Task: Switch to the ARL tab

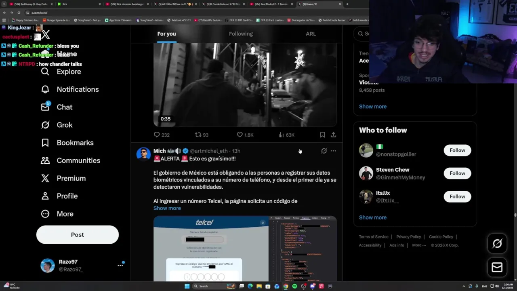Action: tap(311, 34)
